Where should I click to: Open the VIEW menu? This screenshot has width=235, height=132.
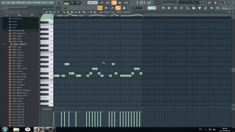pyautogui.click(x=29, y=3)
